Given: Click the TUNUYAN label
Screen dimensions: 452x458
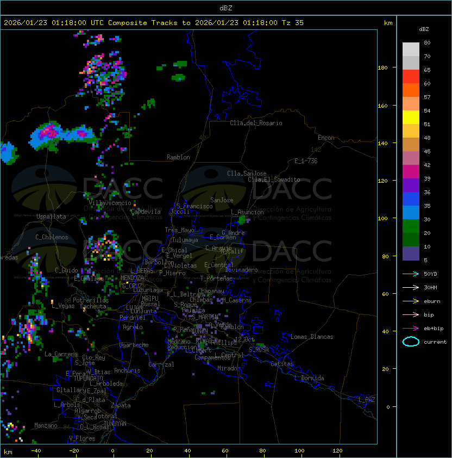Looking at the screenshot, I should coord(115,424).
